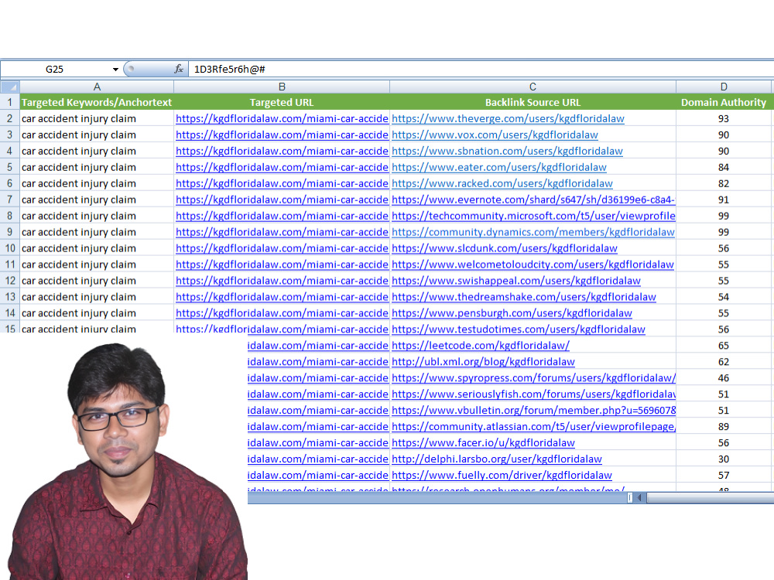The image size is (774, 580).
Task: Open the community.dynamics.com members link
Action: tap(533, 232)
